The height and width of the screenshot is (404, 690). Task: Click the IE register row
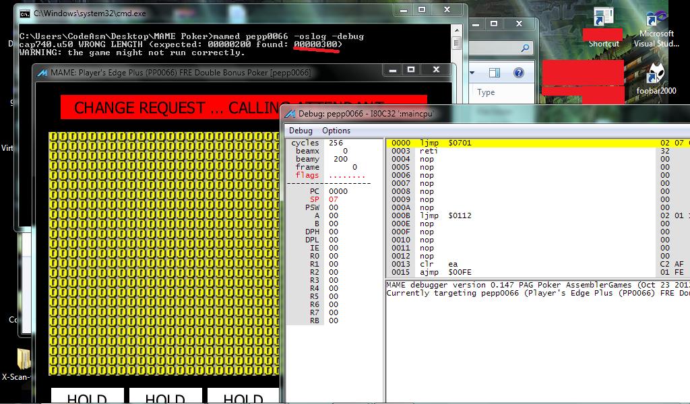pos(334,248)
